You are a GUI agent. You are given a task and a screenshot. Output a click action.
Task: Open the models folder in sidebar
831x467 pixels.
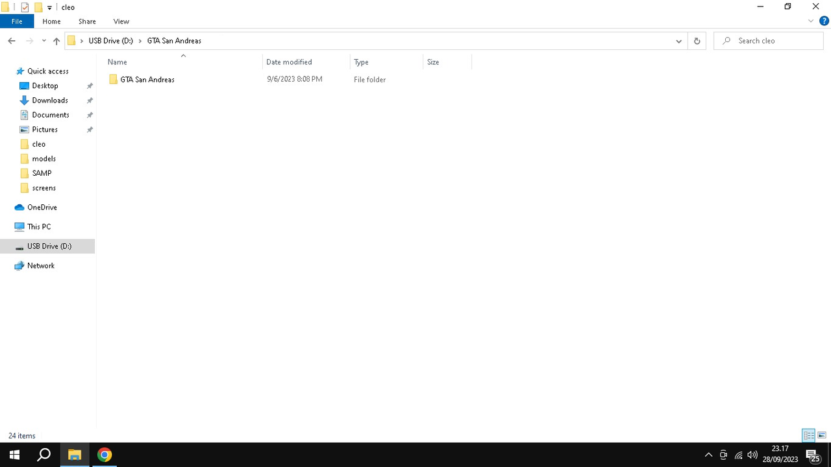[x=43, y=159]
